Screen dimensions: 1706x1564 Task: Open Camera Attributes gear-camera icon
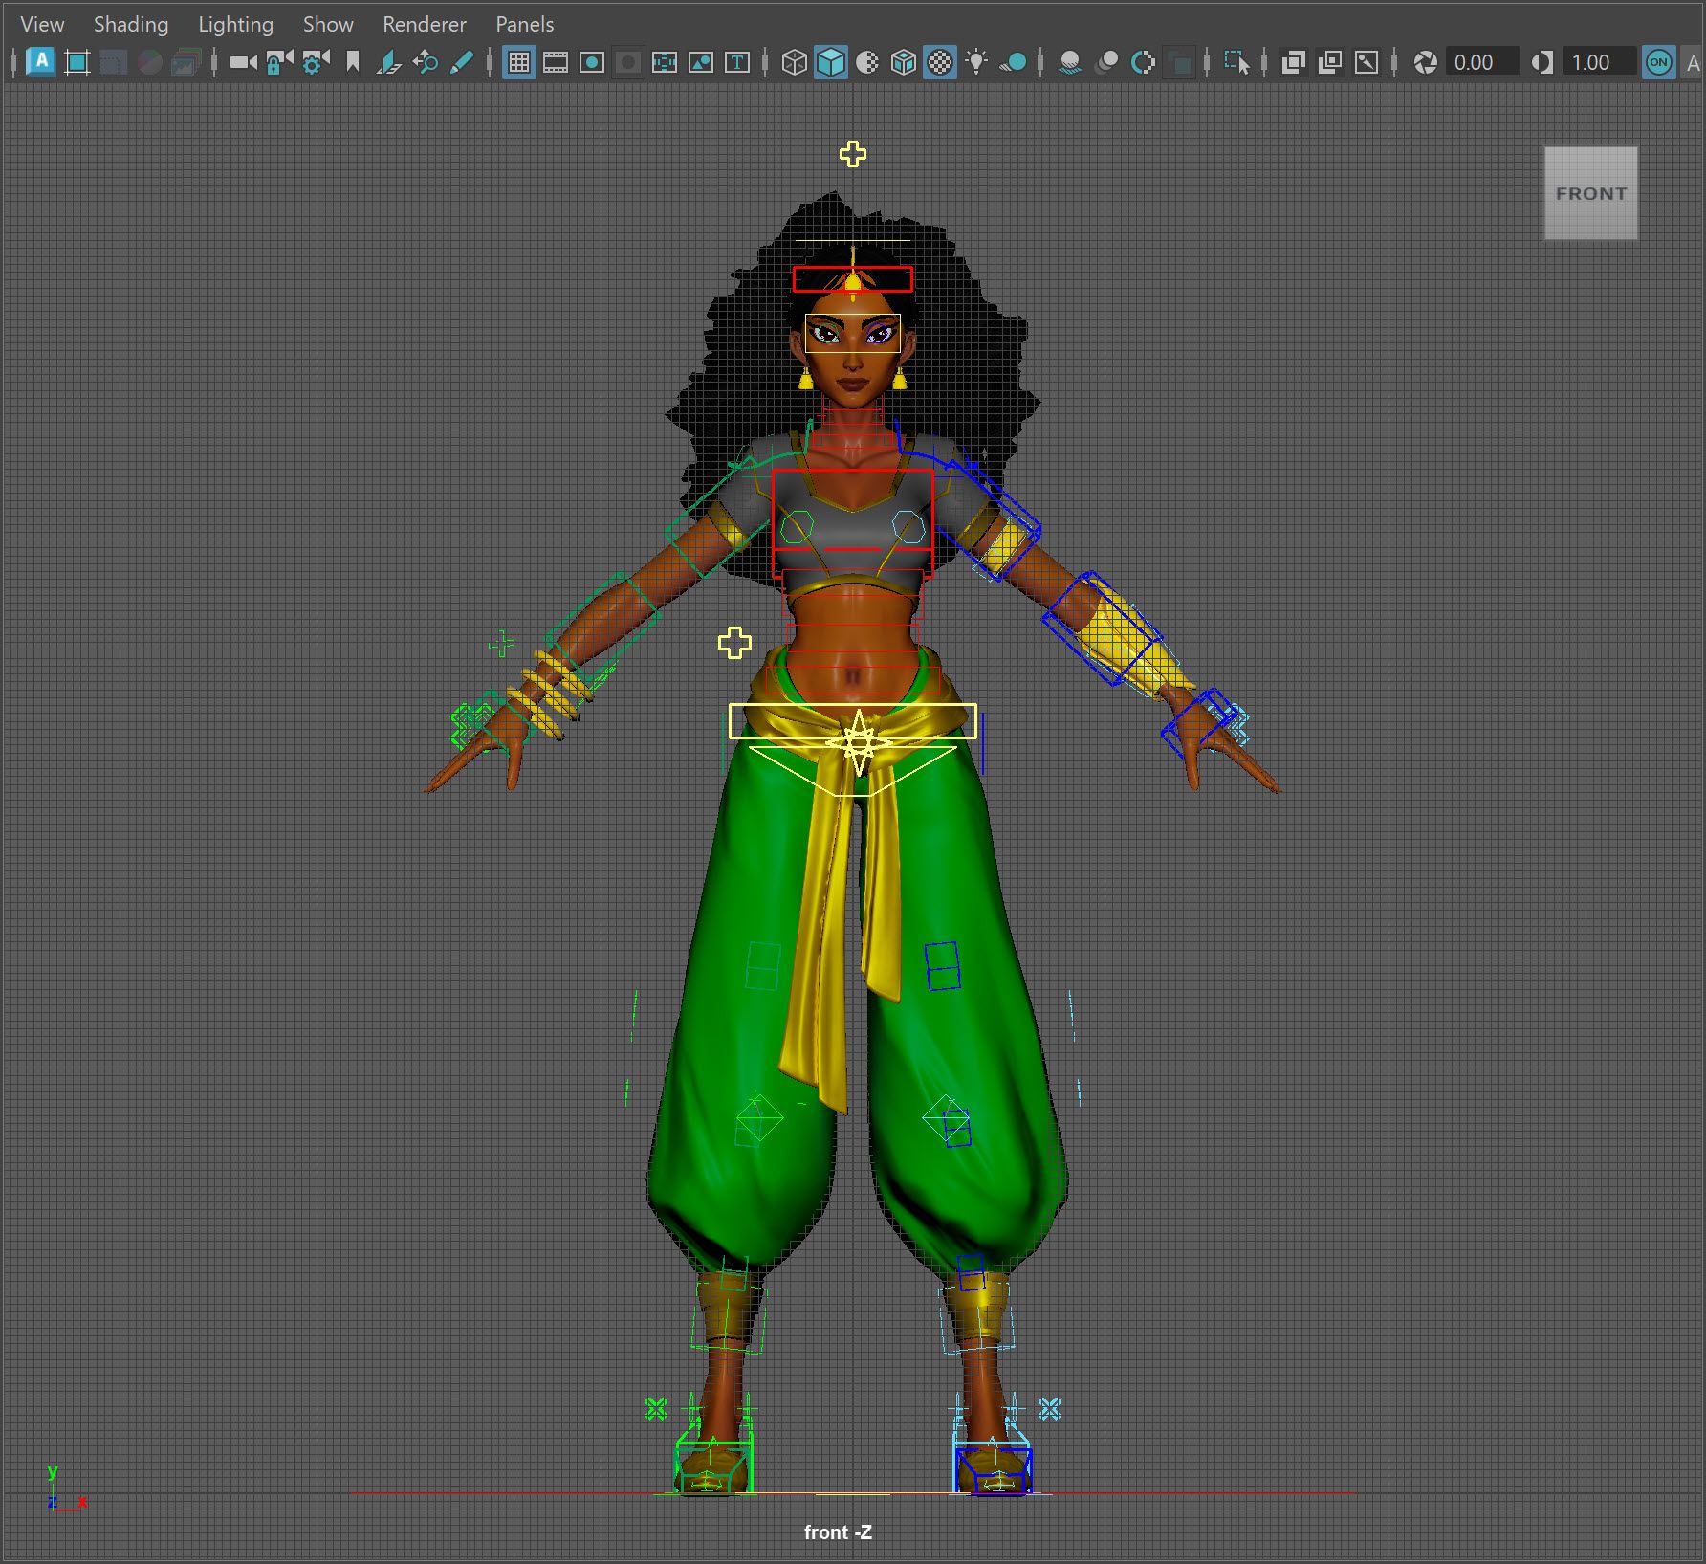(x=316, y=62)
